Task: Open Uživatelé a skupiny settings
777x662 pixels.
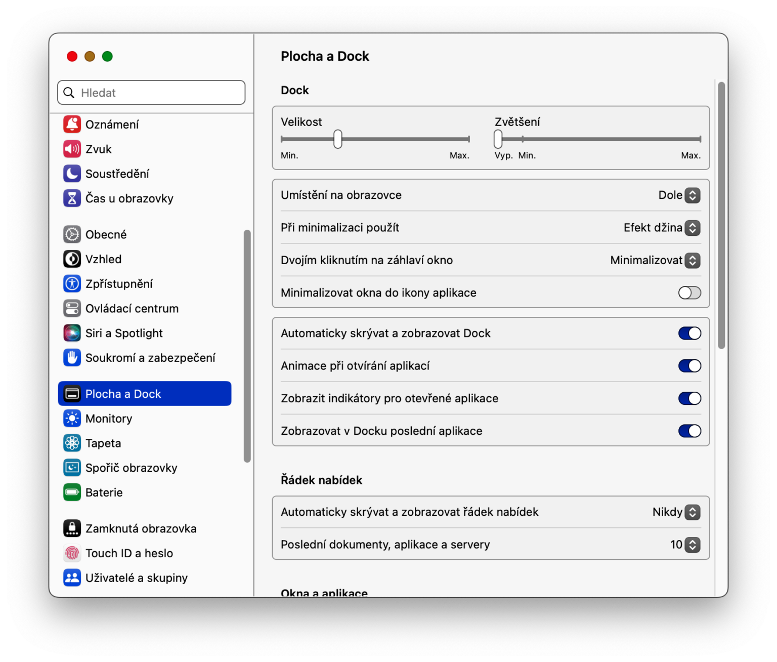Action: [136, 578]
